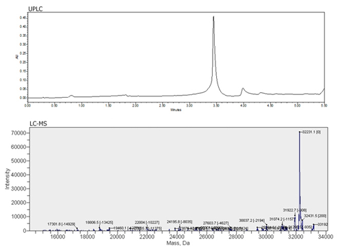342x250 pixels.
Task: Click the AU y-axis label on UPLC chart
Action: (17, 57)
